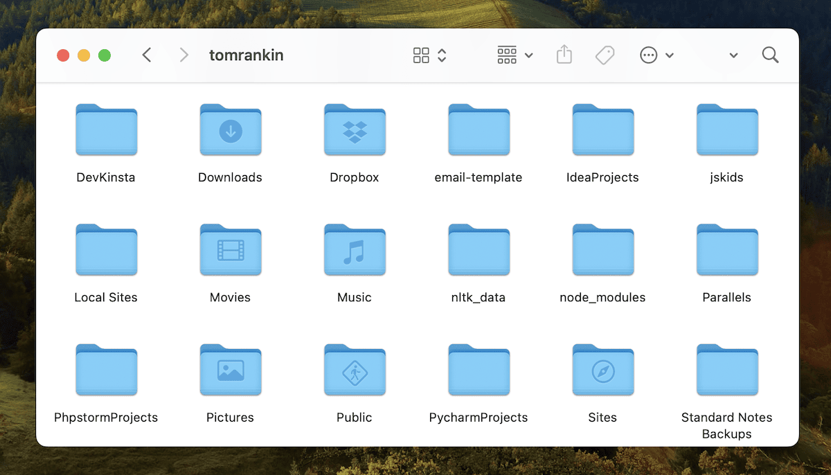The width and height of the screenshot is (831, 475).
Task: Click the IdeaProjects label
Action: pyautogui.click(x=602, y=177)
